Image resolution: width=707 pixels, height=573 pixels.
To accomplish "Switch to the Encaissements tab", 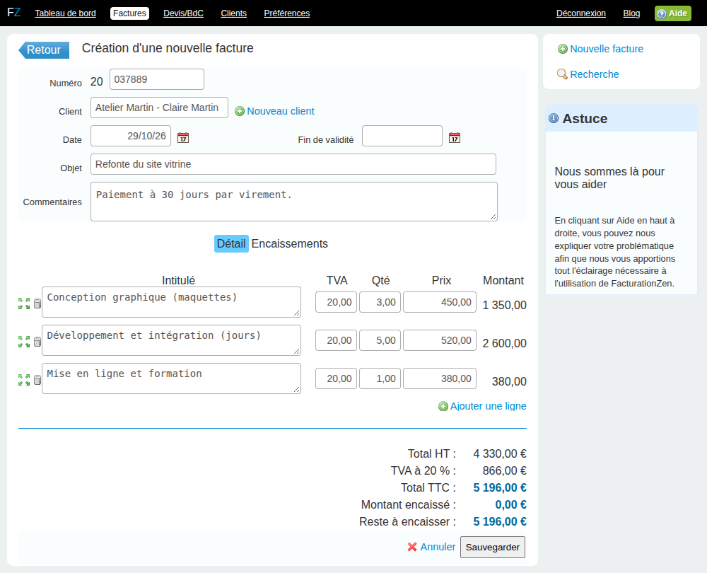I will (x=289, y=243).
